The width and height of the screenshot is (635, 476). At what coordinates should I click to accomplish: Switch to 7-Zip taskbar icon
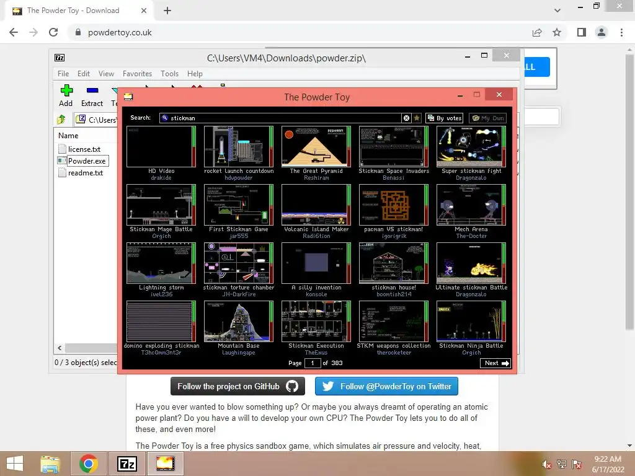[x=127, y=464]
